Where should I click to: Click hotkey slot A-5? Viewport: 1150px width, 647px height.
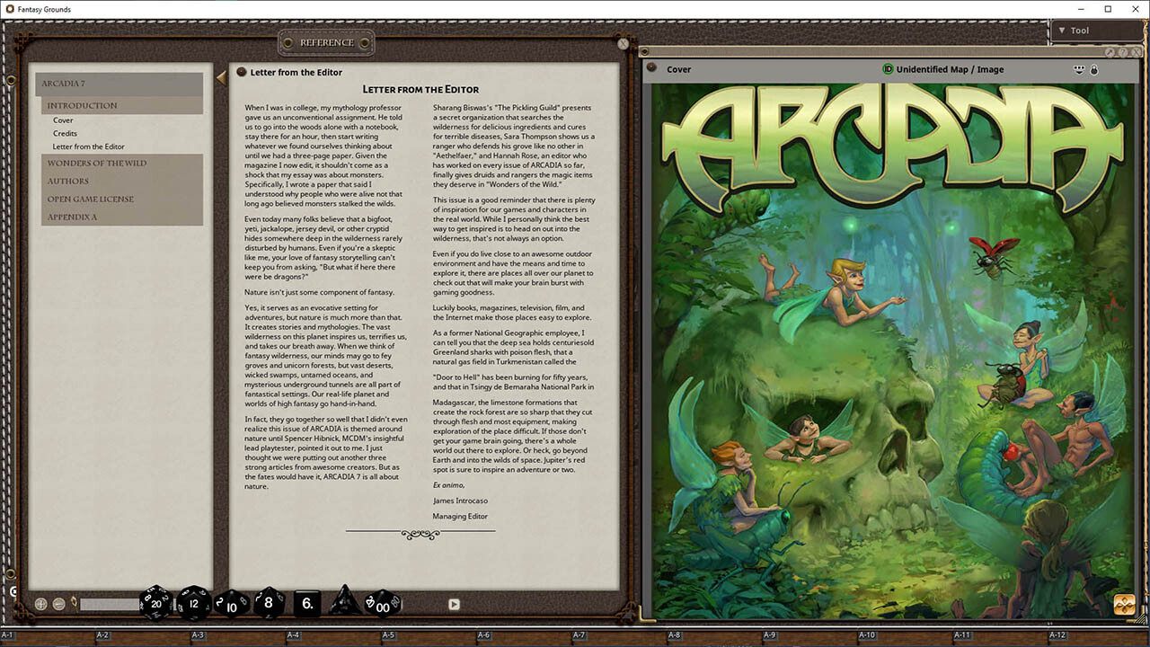pos(388,635)
